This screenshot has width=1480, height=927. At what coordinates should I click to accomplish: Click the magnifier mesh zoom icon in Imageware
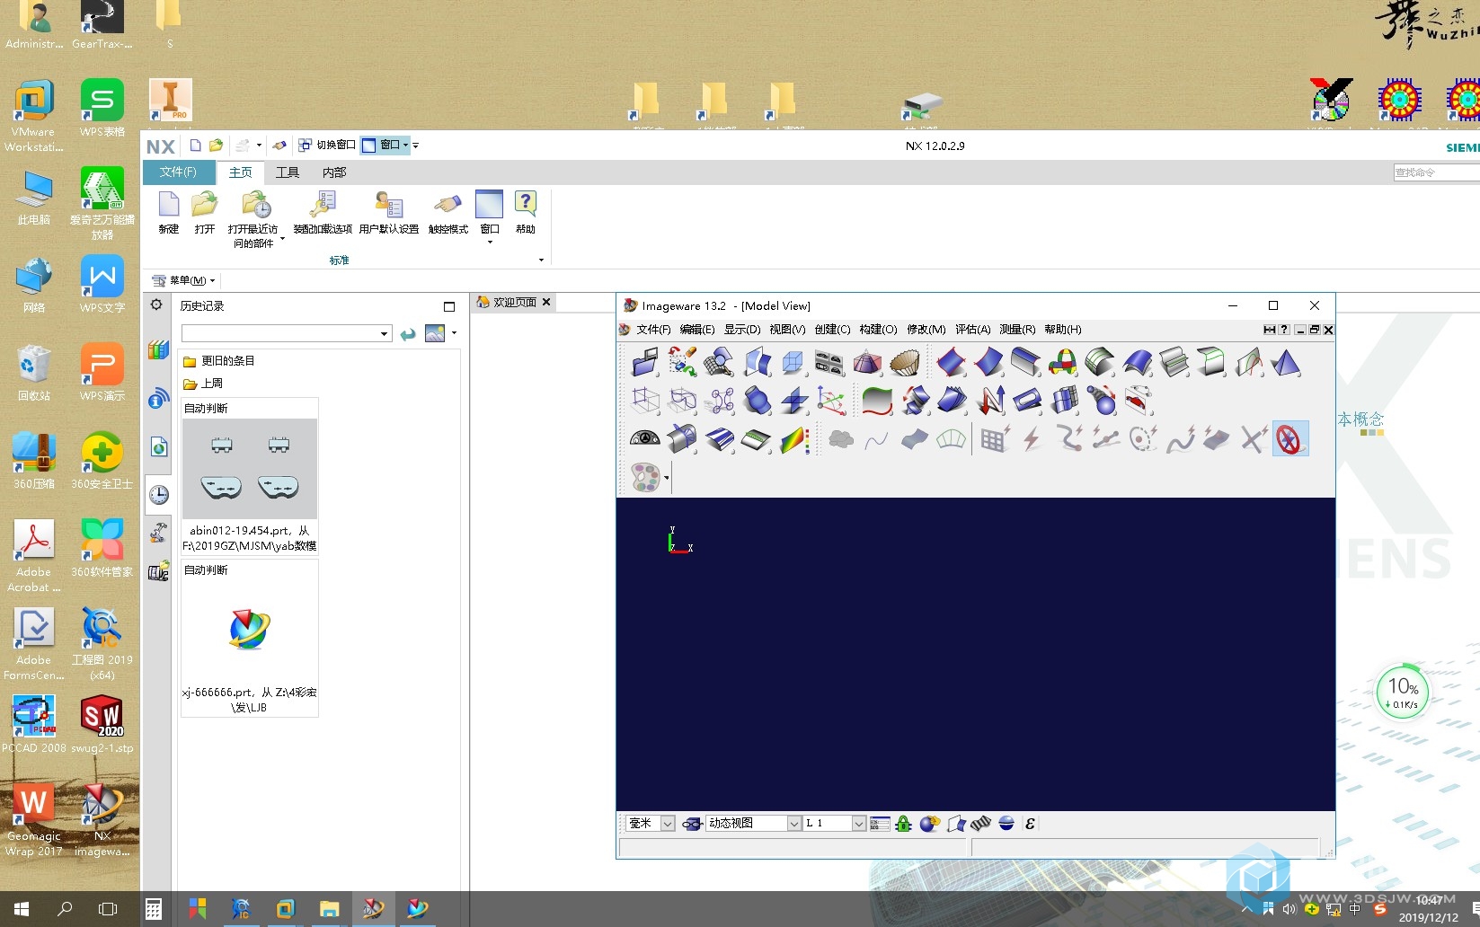pyautogui.click(x=719, y=363)
